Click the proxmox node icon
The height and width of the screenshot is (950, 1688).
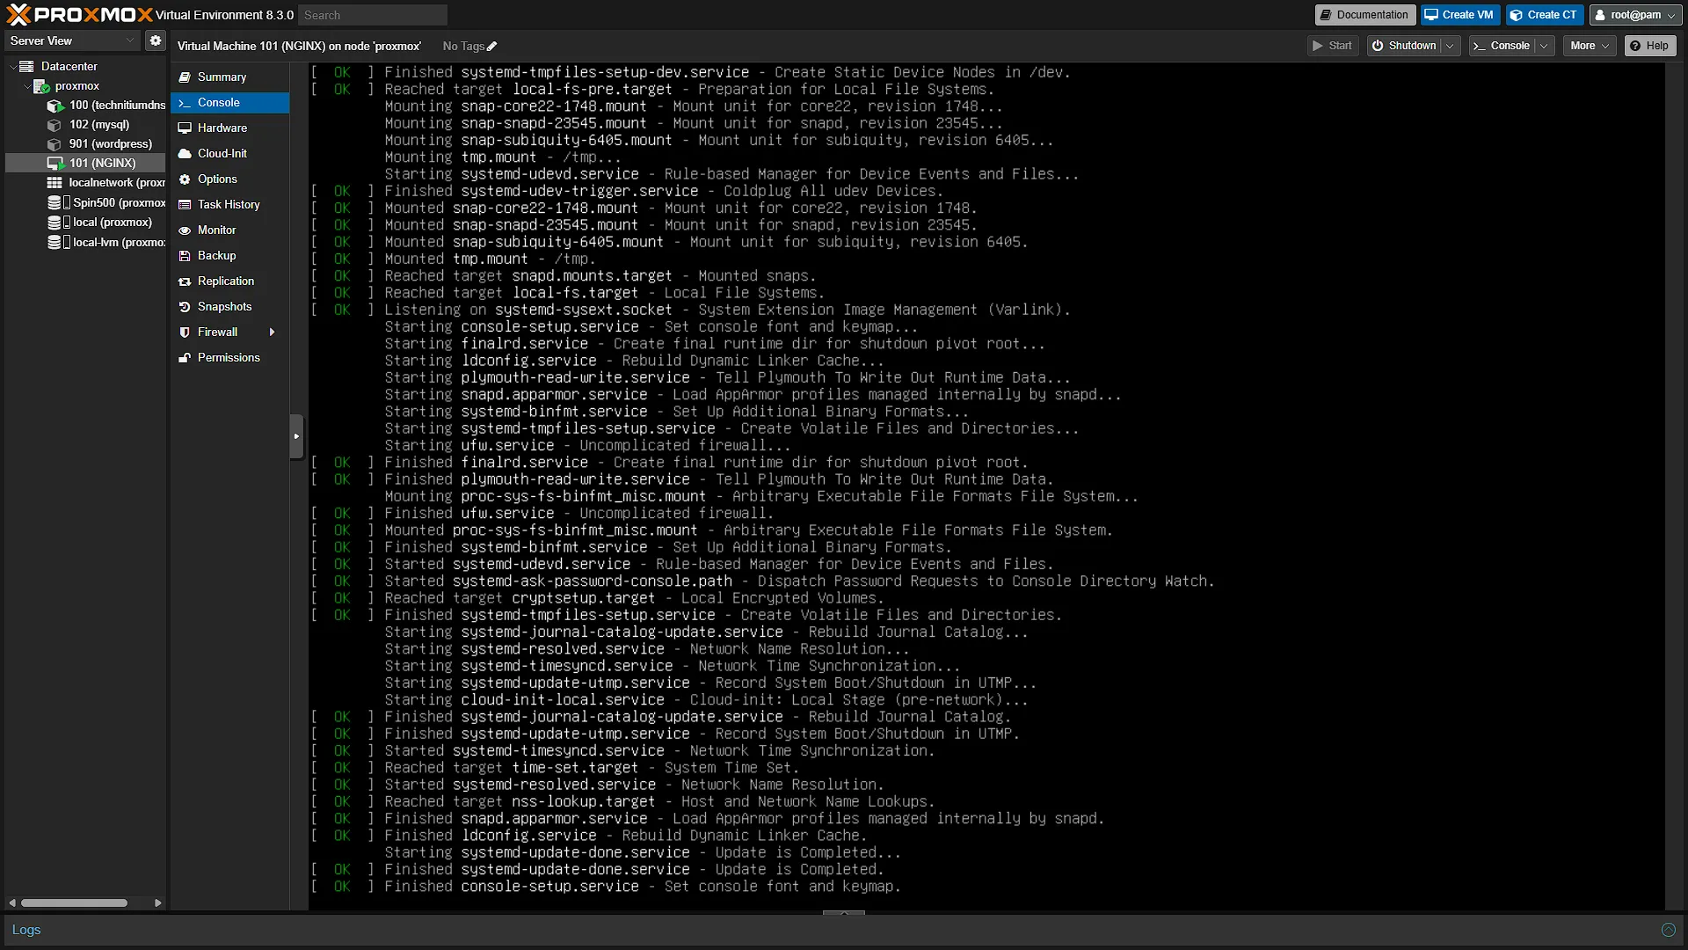click(41, 85)
